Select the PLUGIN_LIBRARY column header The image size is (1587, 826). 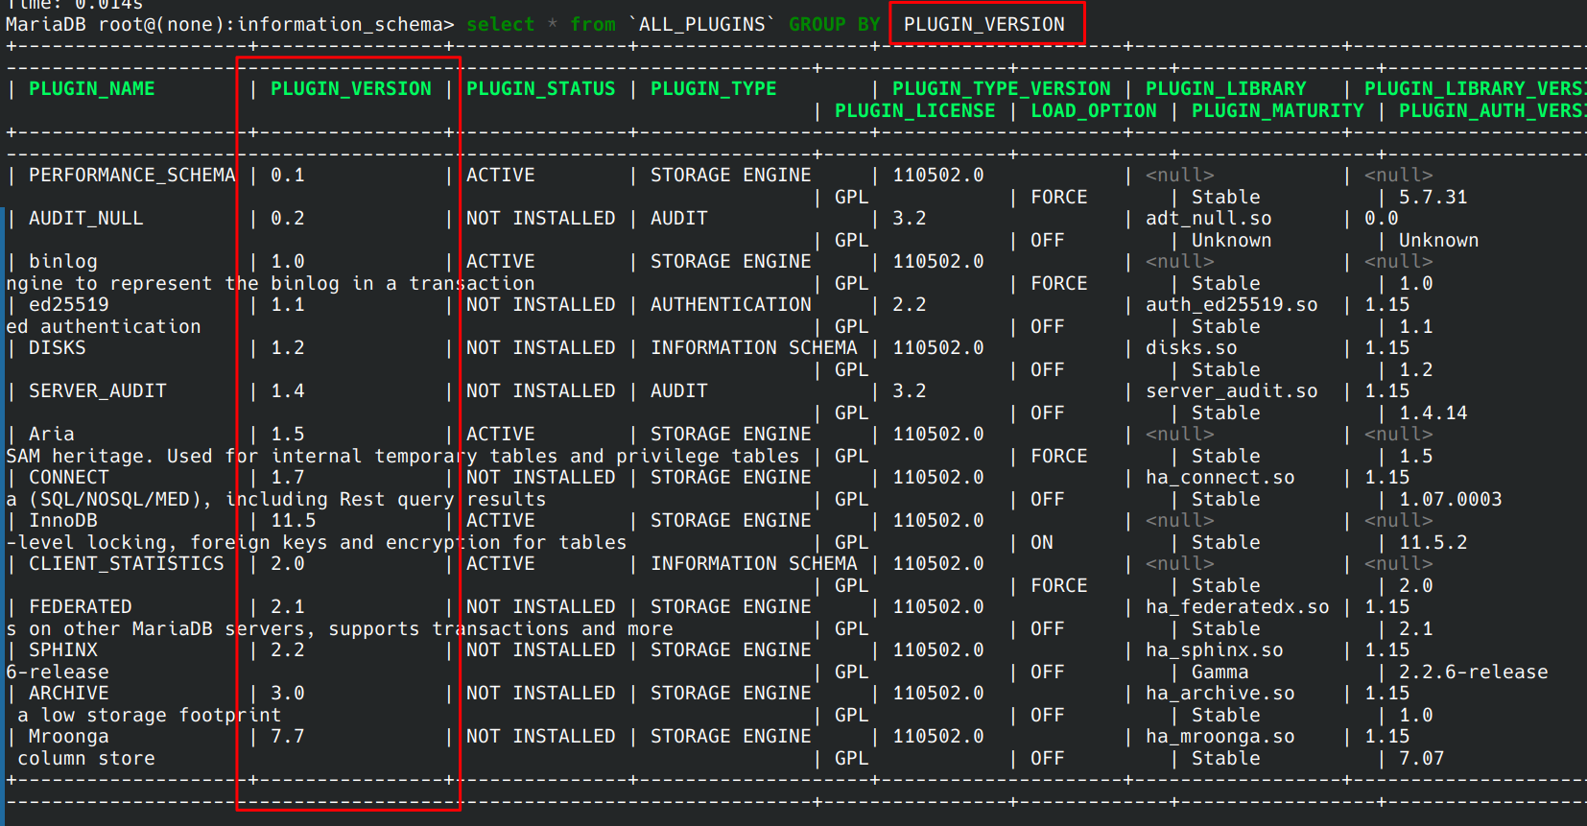coord(1225,89)
